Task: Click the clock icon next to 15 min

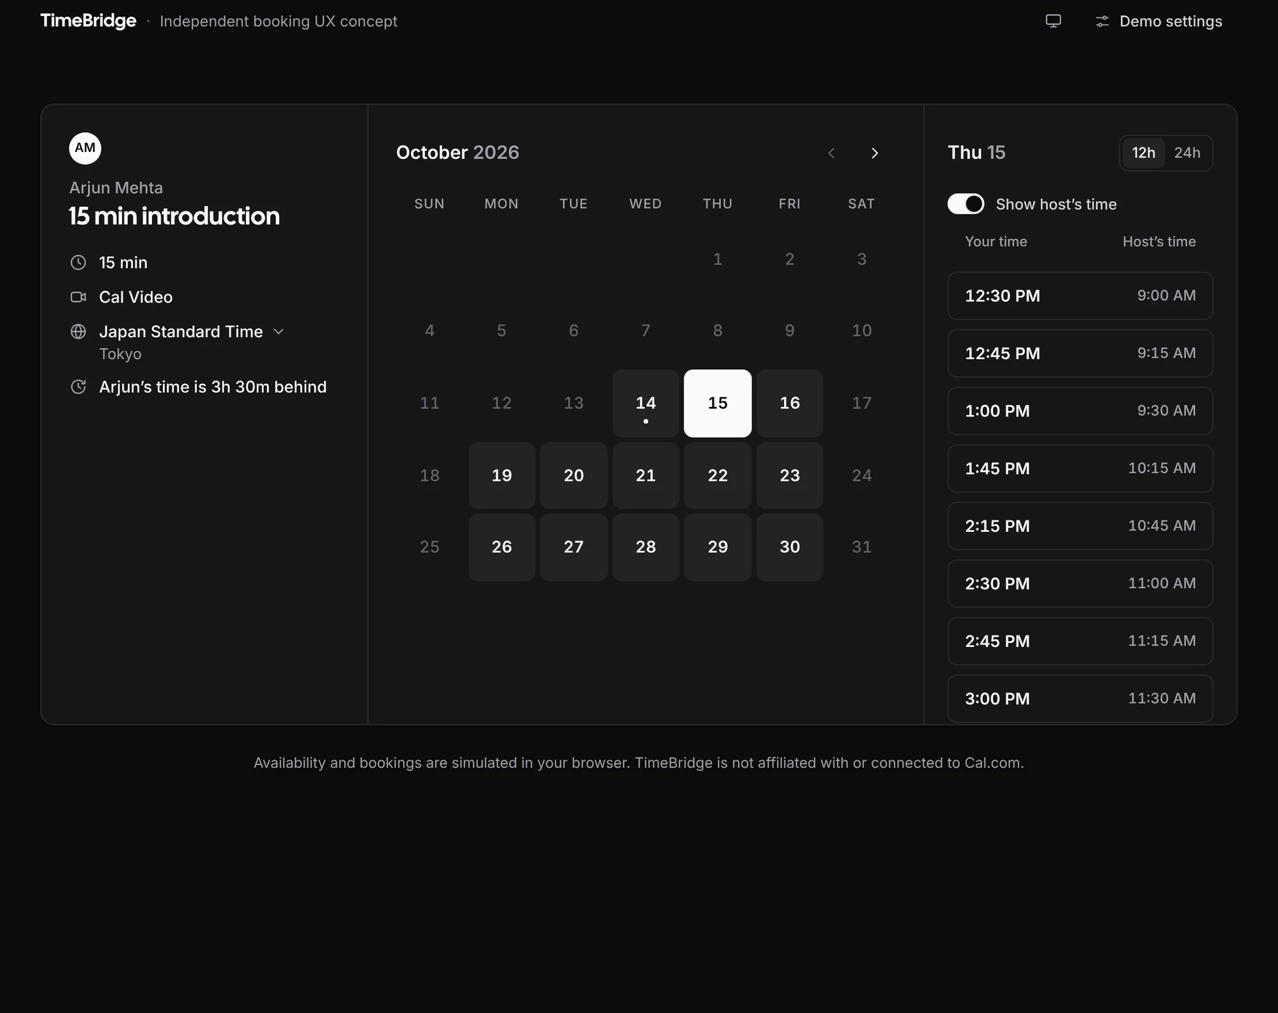Action: pyautogui.click(x=78, y=263)
